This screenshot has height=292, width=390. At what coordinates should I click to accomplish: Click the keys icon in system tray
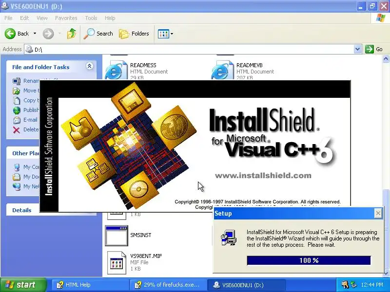click(345, 285)
